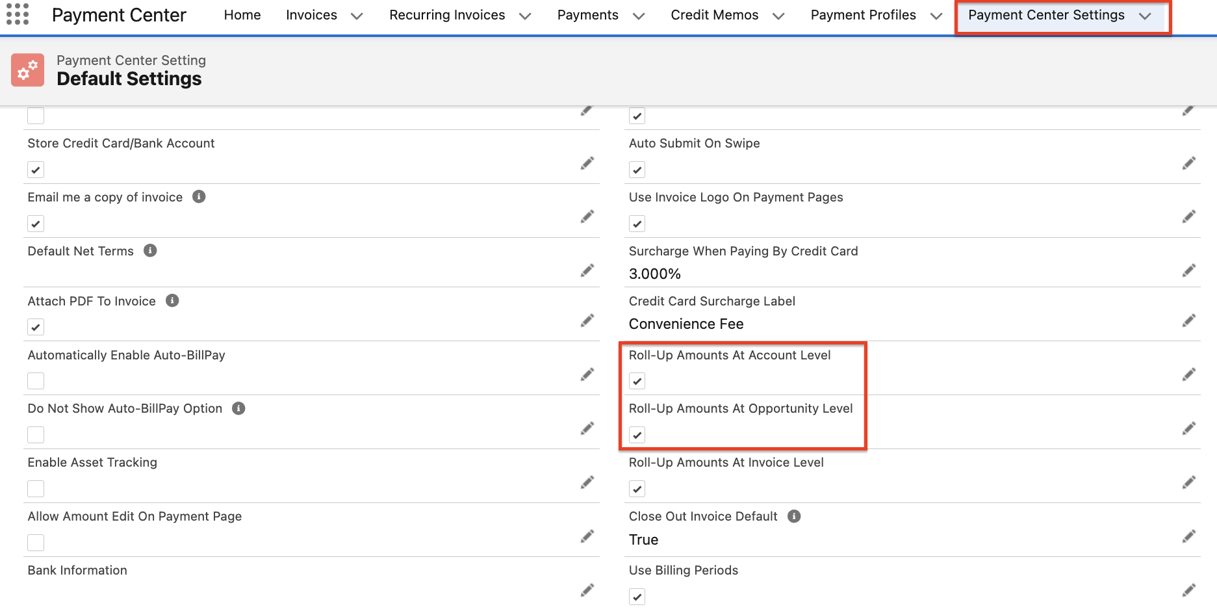Screen dimensions: 1217x609
Task: Open the Recurring Invoices tab
Action: [447, 15]
